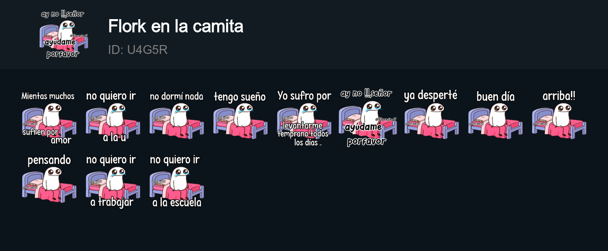The height and width of the screenshot is (251, 608).
Task: Choose the 'no quiero ir a la u' sticker
Action: tap(113, 117)
